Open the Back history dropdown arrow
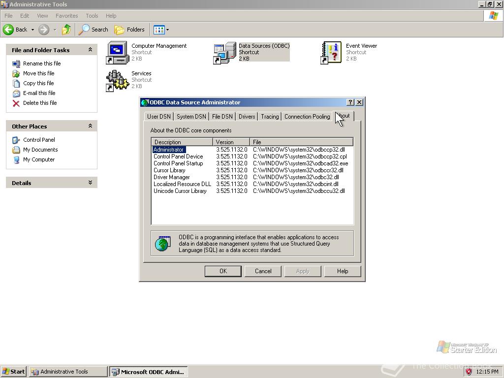 (32, 30)
